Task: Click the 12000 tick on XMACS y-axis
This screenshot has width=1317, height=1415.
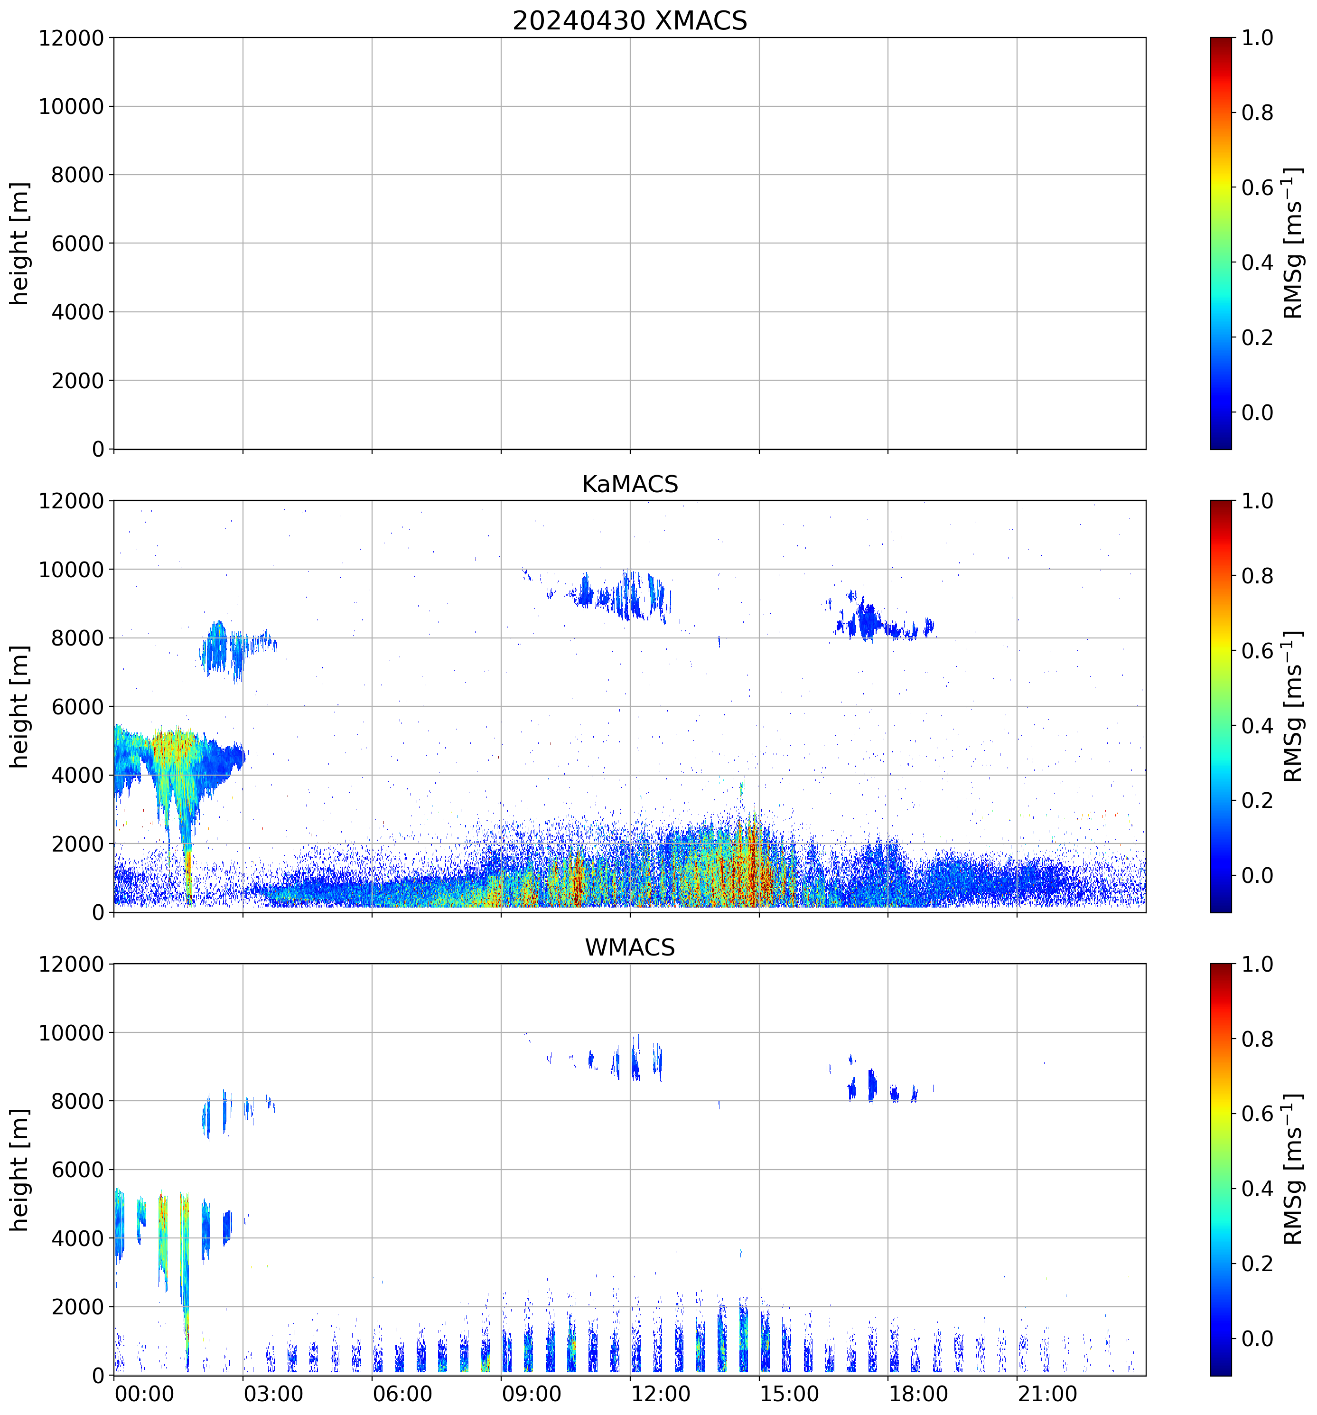Action: [71, 37]
